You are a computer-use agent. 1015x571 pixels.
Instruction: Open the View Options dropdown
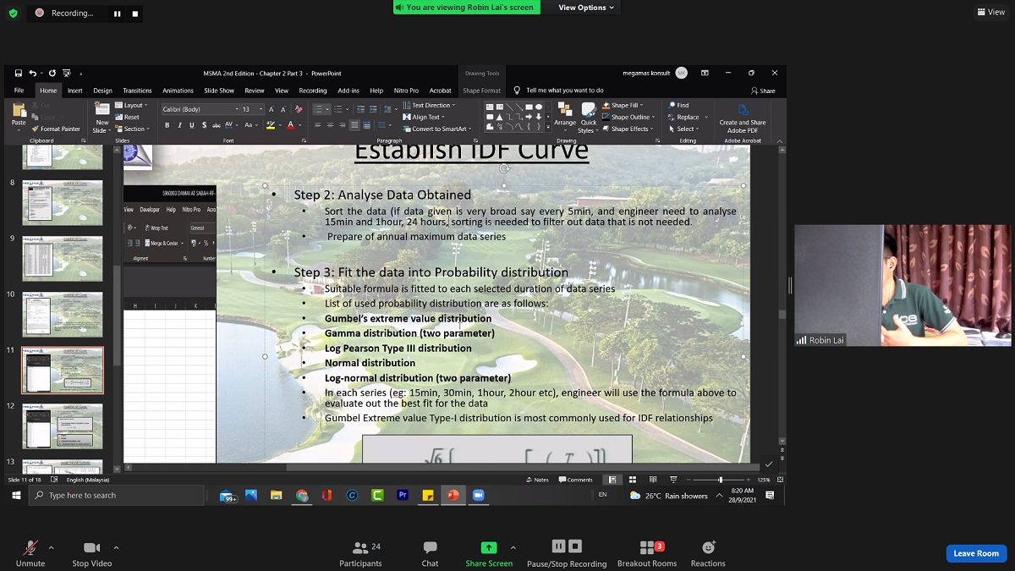(x=586, y=8)
